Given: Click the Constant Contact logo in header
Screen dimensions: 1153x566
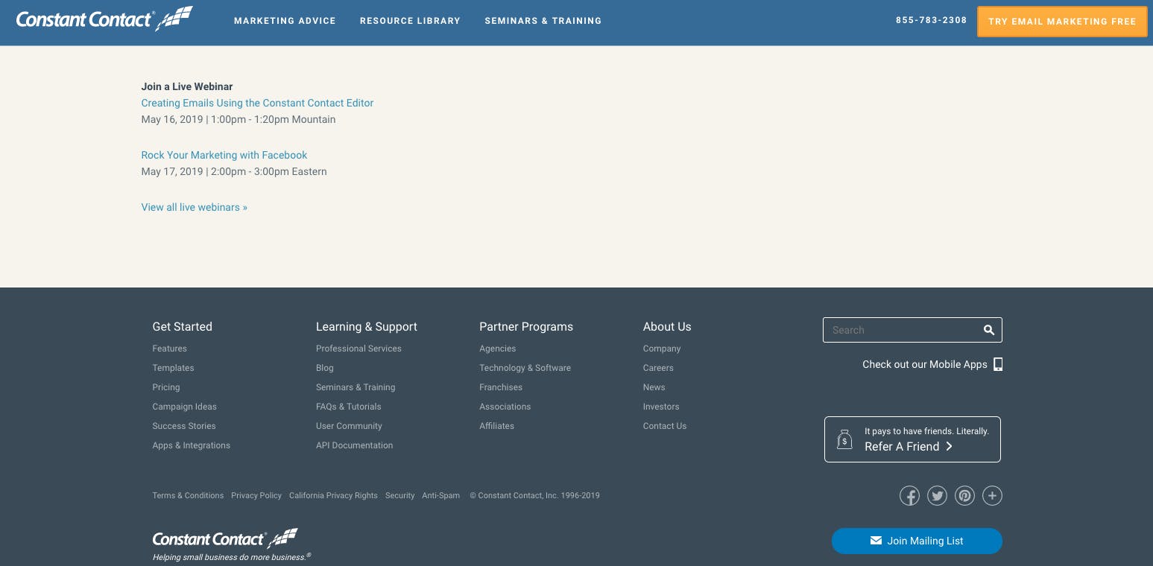Looking at the screenshot, I should tap(104, 19).
